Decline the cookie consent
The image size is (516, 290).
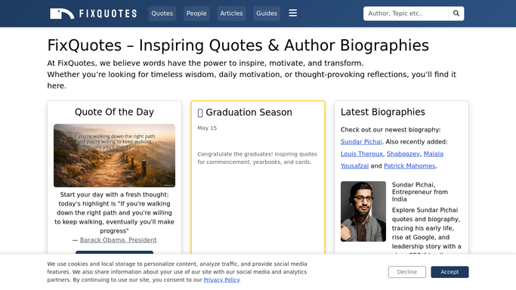pos(407,272)
